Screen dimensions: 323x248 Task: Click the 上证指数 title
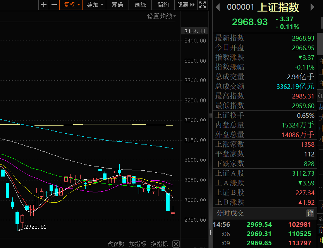(278, 7)
